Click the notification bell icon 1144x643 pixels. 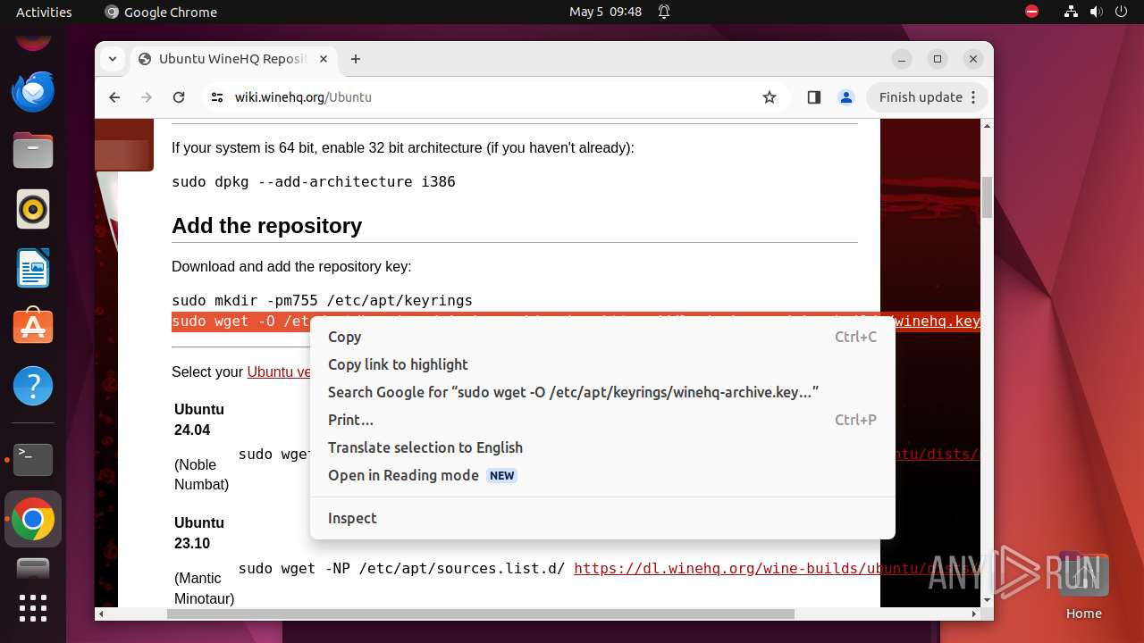(x=664, y=12)
